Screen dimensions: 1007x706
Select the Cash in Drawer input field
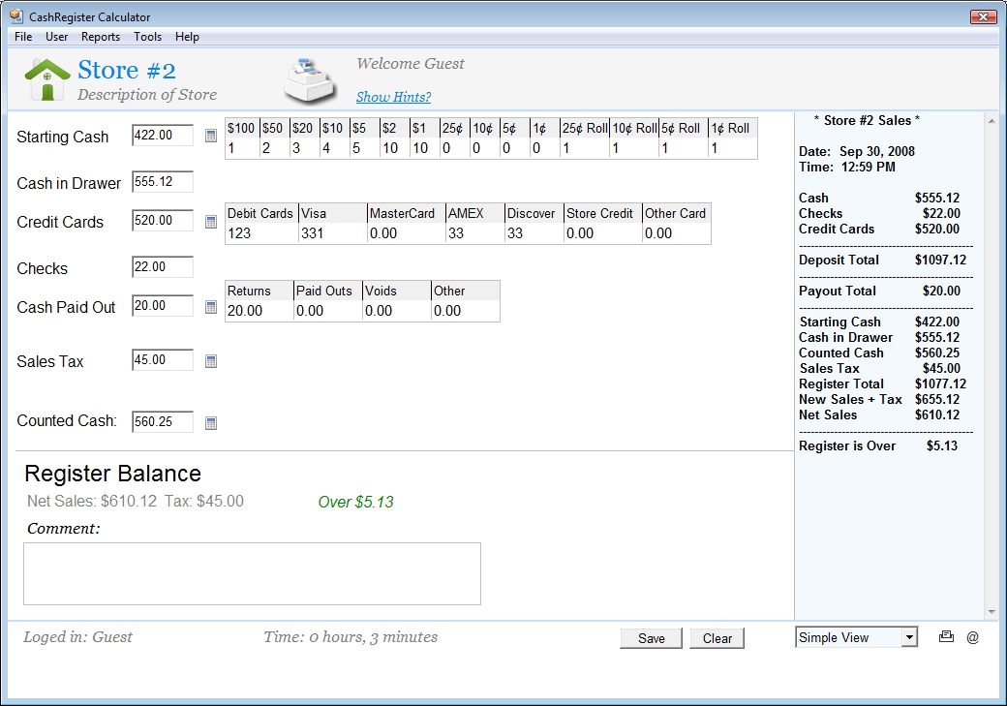tap(161, 181)
